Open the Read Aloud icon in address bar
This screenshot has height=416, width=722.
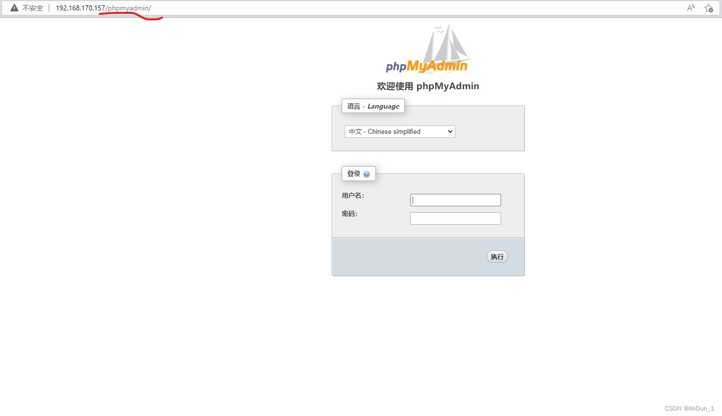pos(691,8)
